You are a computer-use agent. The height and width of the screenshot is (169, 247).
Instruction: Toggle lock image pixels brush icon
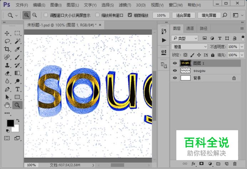pyautogui.click(x=192, y=55)
